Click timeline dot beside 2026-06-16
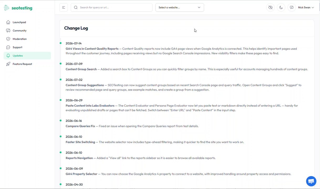Screen dimensions: 320x189 point(61,120)
